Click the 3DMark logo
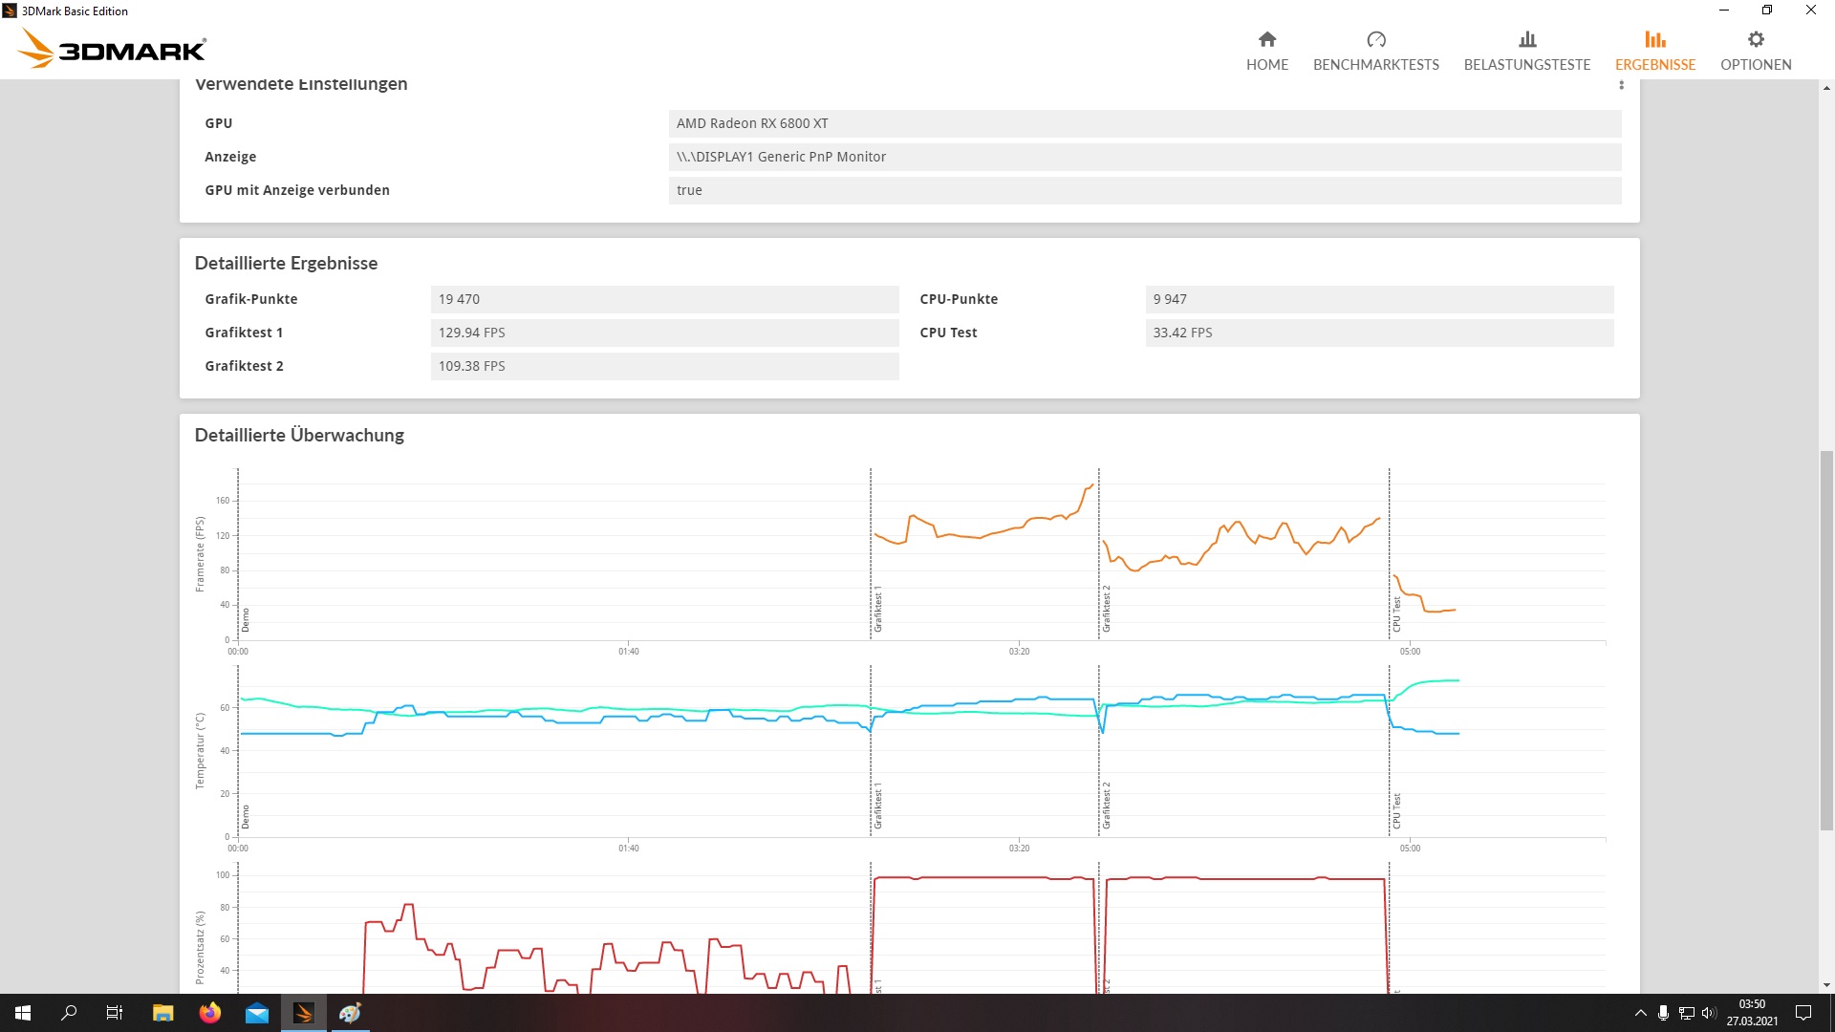The image size is (1835, 1032). coord(113,48)
